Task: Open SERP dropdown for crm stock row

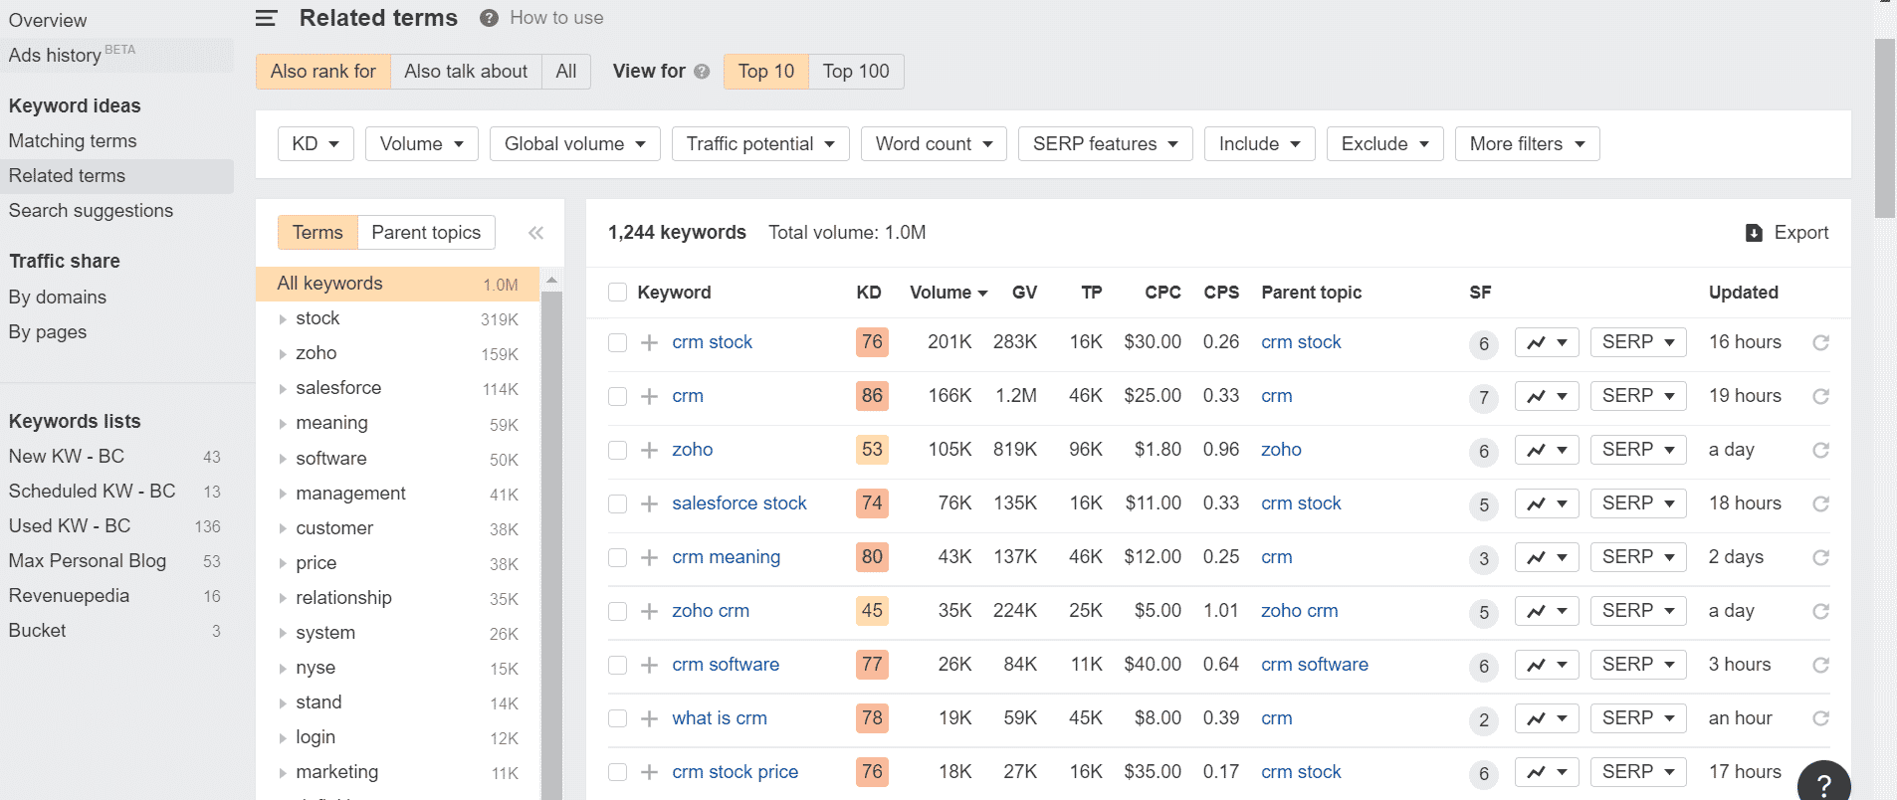Action: tap(1638, 342)
